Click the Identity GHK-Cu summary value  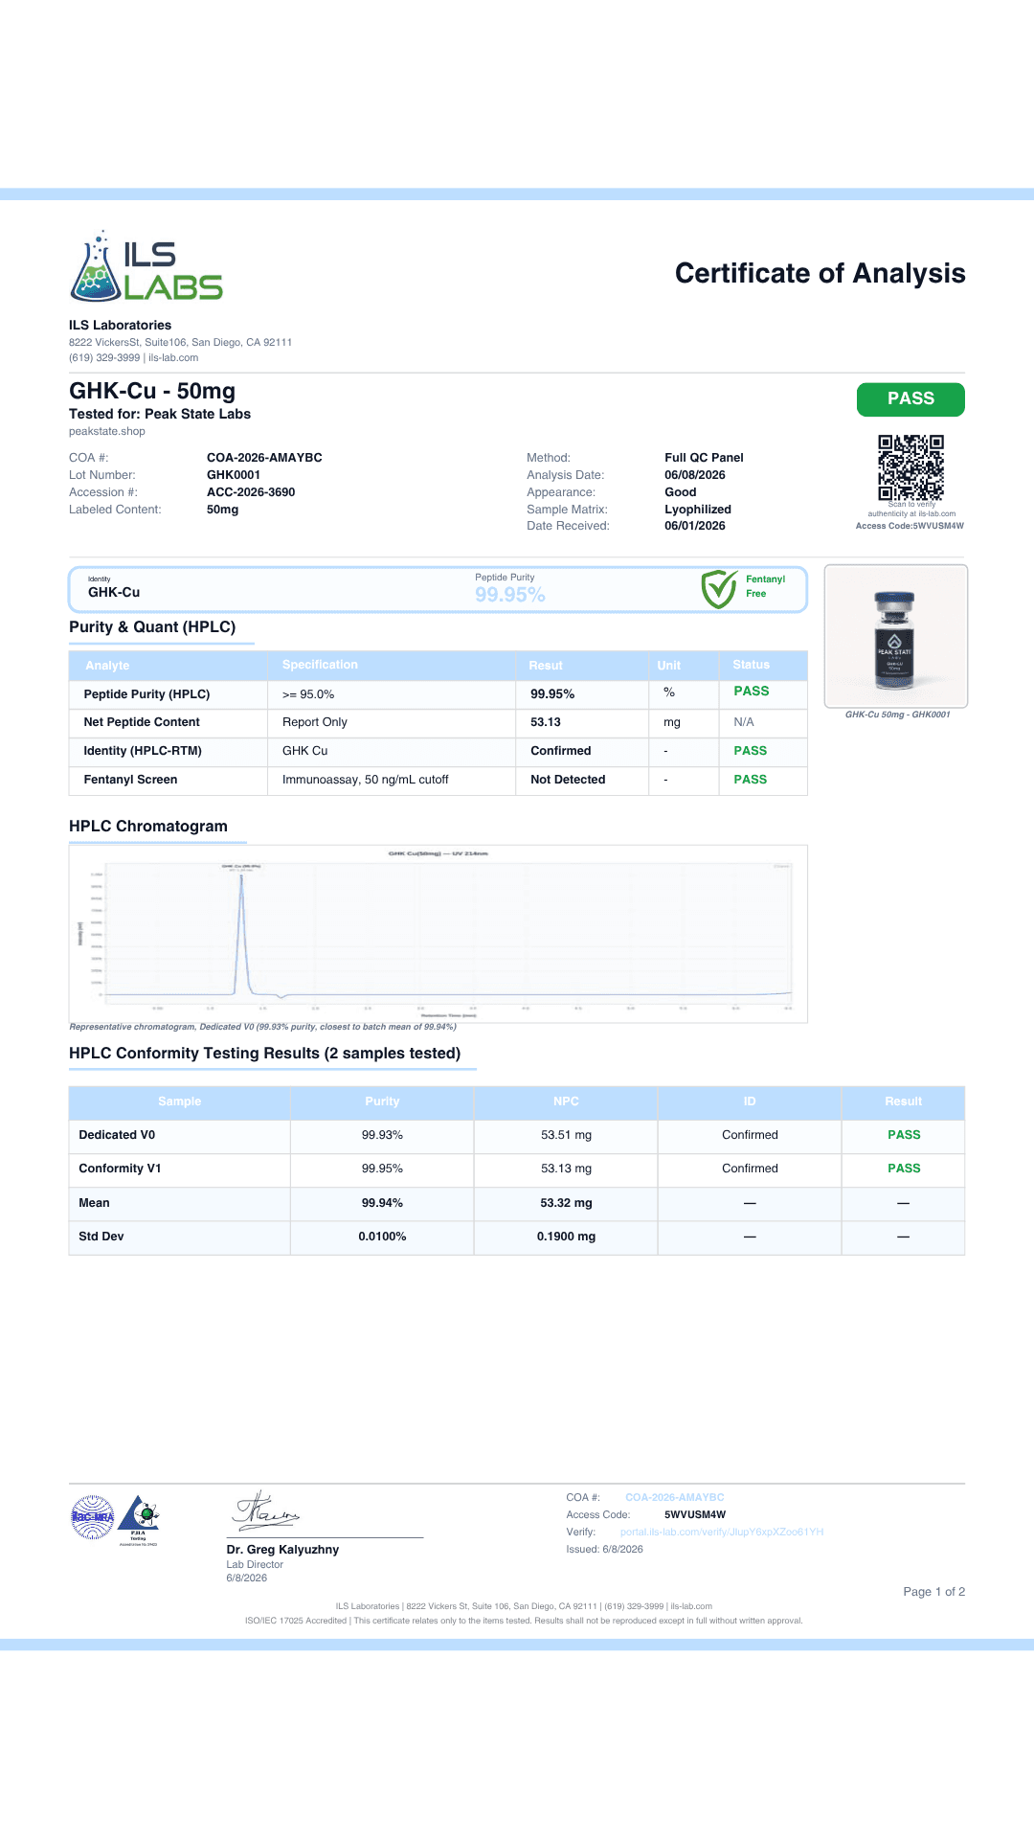pos(114,592)
